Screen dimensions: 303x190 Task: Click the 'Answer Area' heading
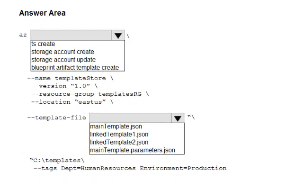click(x=42, y=13)
